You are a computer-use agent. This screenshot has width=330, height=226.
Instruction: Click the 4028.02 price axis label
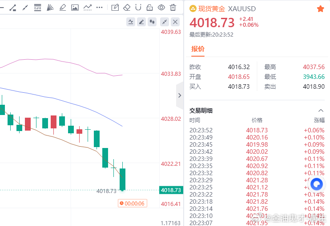[171, 119]
